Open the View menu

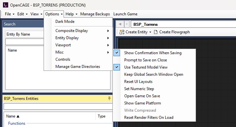[36, 14]
